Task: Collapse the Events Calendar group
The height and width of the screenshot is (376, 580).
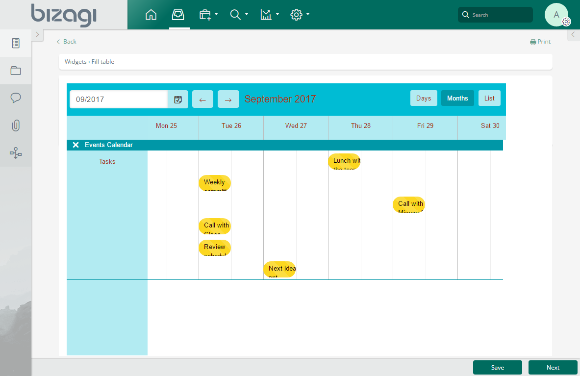Action: click(76, 145)
